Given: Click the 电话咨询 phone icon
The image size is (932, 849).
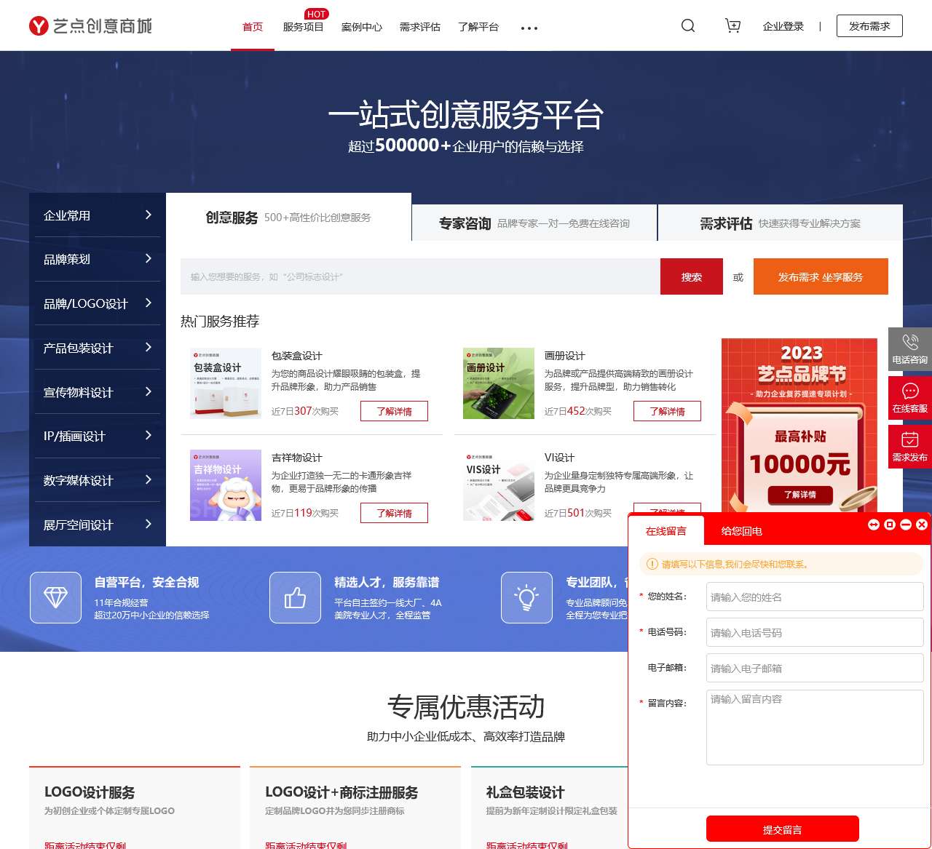Looking at the screenshot, I should (x=910, y=341).
